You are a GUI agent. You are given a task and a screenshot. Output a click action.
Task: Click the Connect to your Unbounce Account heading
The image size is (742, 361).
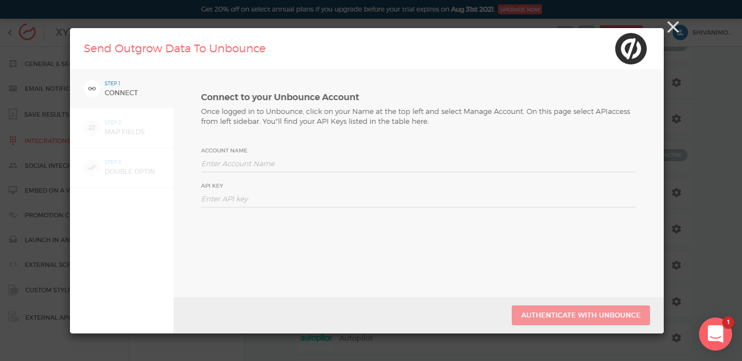[x=280, y=97]
